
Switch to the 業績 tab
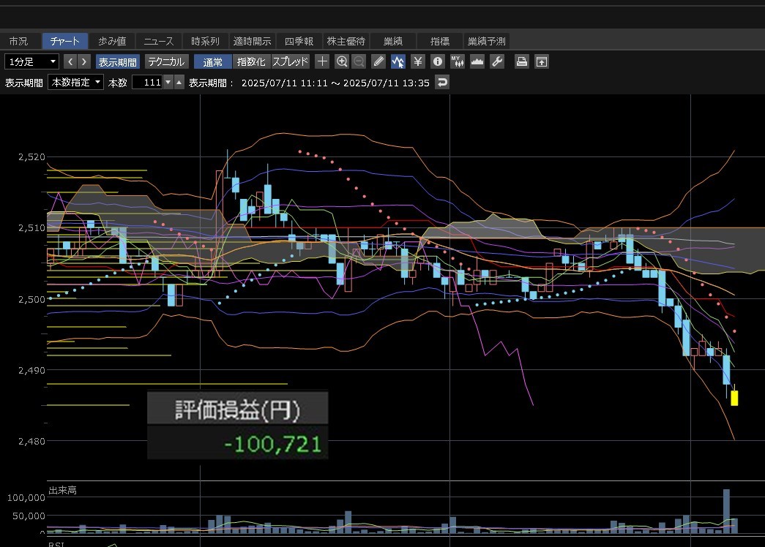pyautogui.click(x=392, y=42)
